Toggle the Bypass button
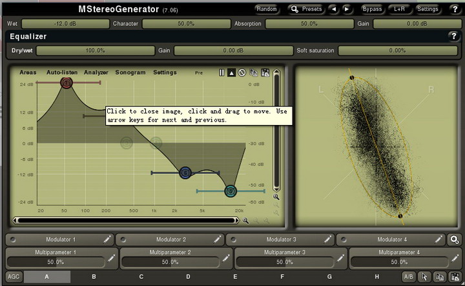465x286 pixels. point(372,9)
